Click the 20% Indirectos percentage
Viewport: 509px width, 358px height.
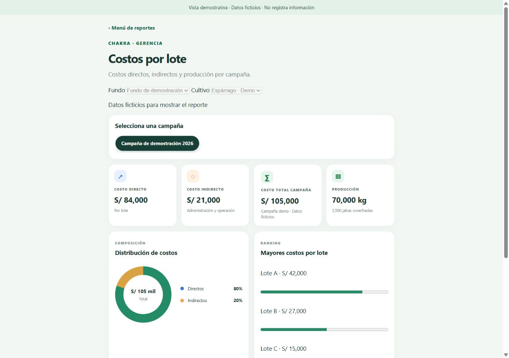coord(238,301)
